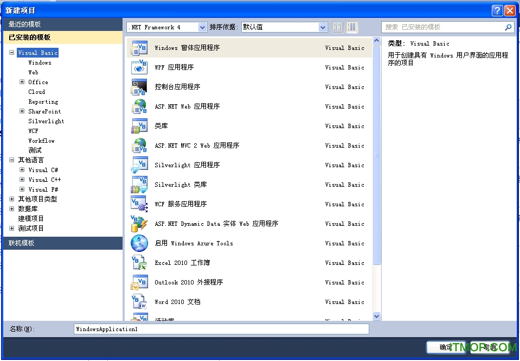Viewport: 520px width, 361px height.
Task: Click the 名称 project name field
Action: coord(222,329)
